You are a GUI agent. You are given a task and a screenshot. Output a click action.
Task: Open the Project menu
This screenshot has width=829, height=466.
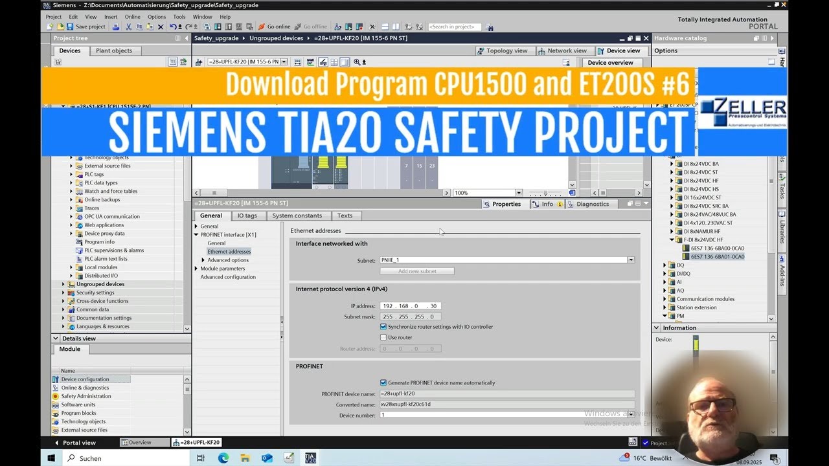(54, 17)
